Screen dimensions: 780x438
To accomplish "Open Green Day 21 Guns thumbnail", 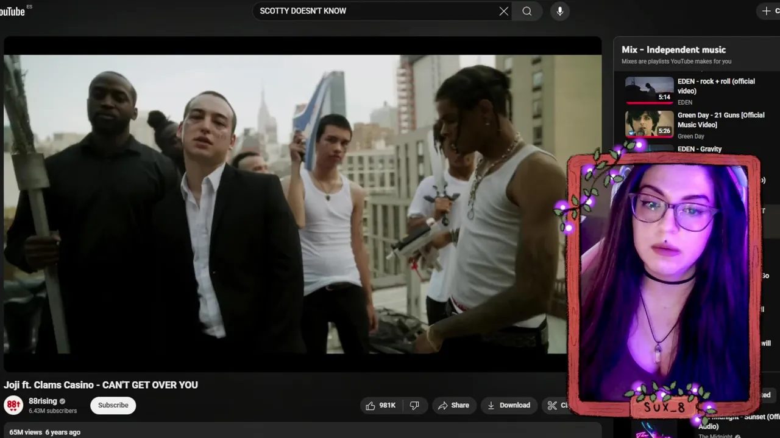I will tap(650, 123).
